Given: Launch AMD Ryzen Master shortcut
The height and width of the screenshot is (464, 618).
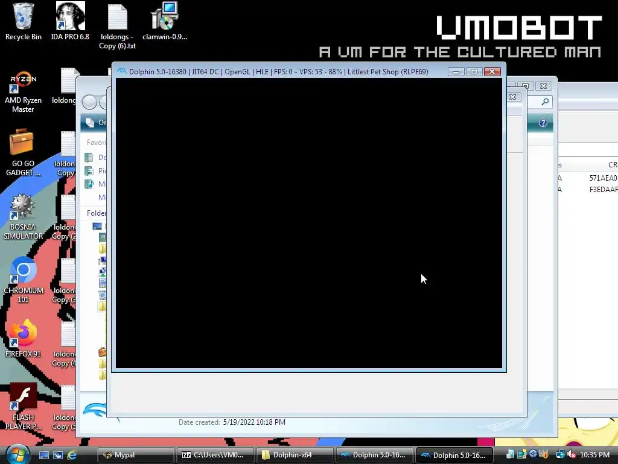Looking at the screenshot, I should point(23,92).
